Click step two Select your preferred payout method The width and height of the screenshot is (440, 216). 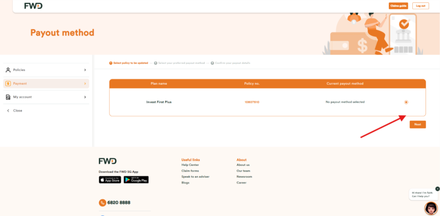pos(180,63)
